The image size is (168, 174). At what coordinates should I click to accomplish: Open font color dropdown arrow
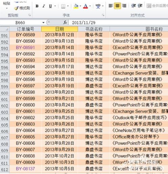[90, 6]
